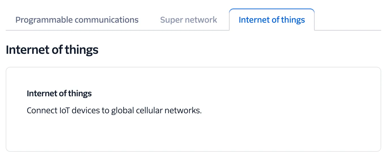Click the word "devices" in the card description
The height and width of the screenshot is (158, 388).
[x=83, y=110]
